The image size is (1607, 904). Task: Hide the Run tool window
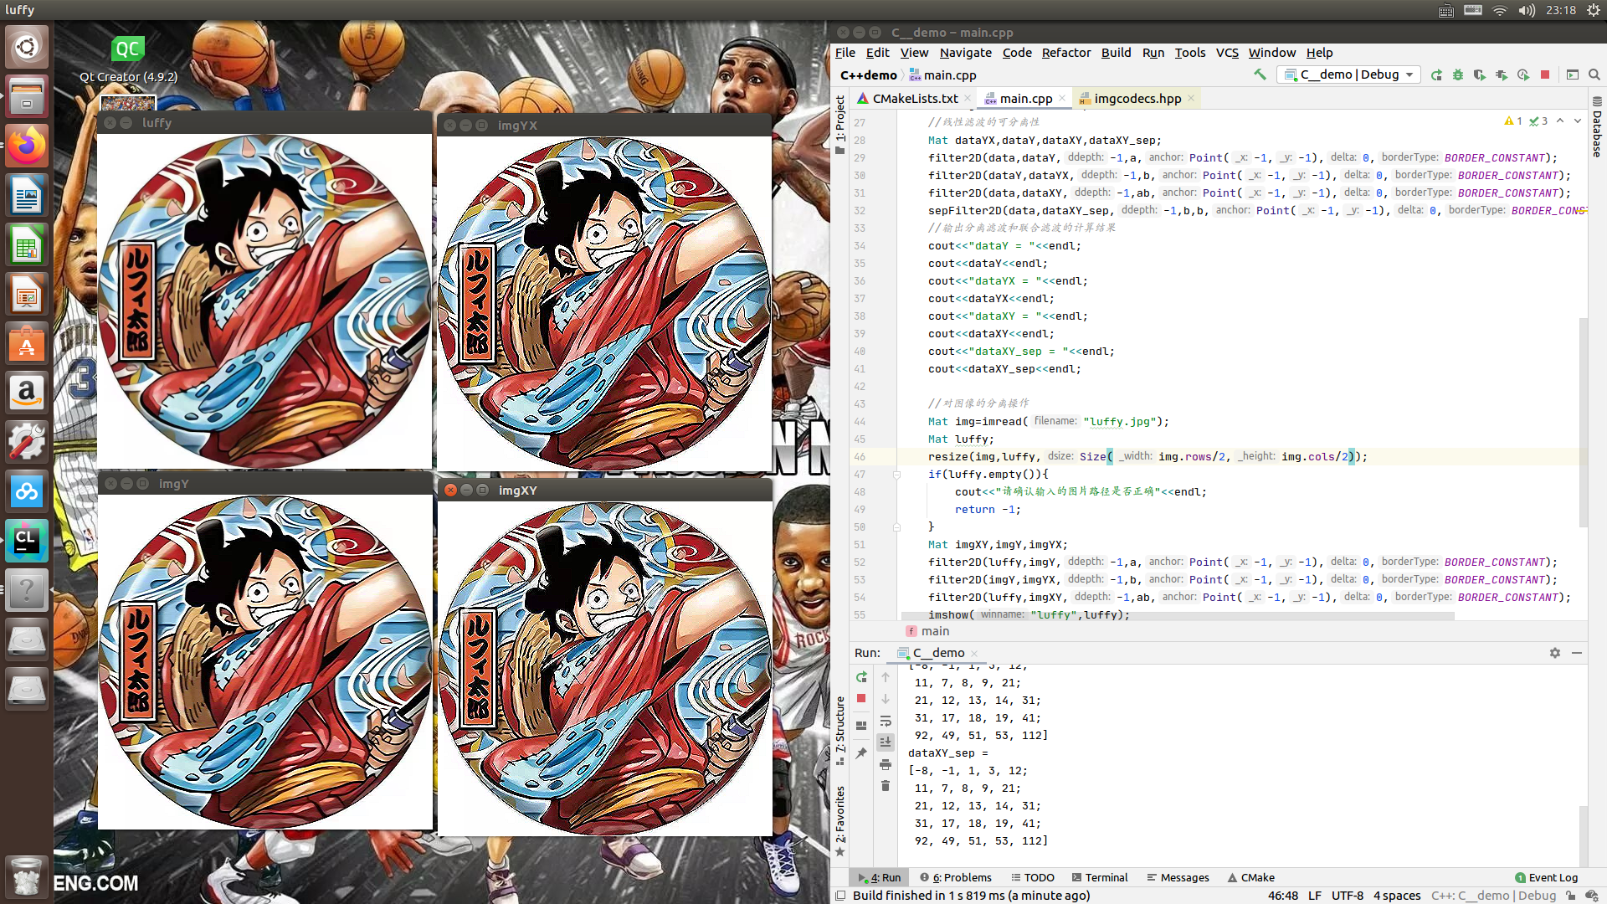[1577, 653]
